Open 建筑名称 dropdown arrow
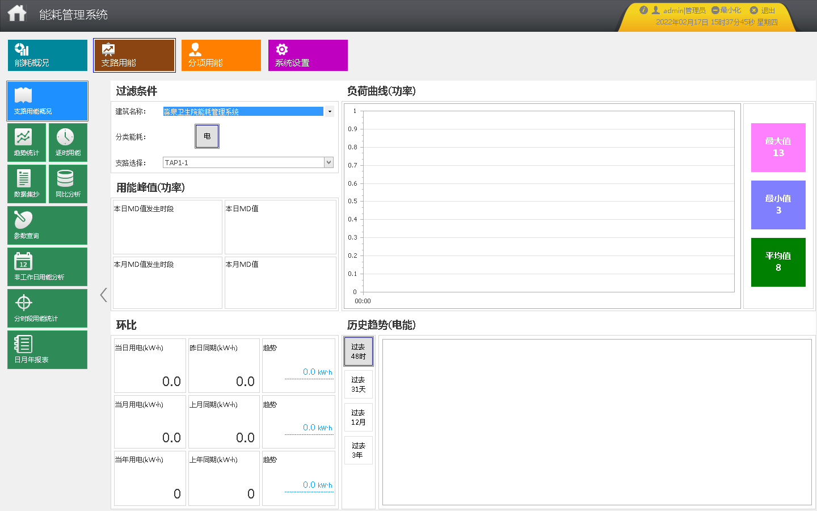This screenshot has width=817, height=511. (x=330, y=111)
